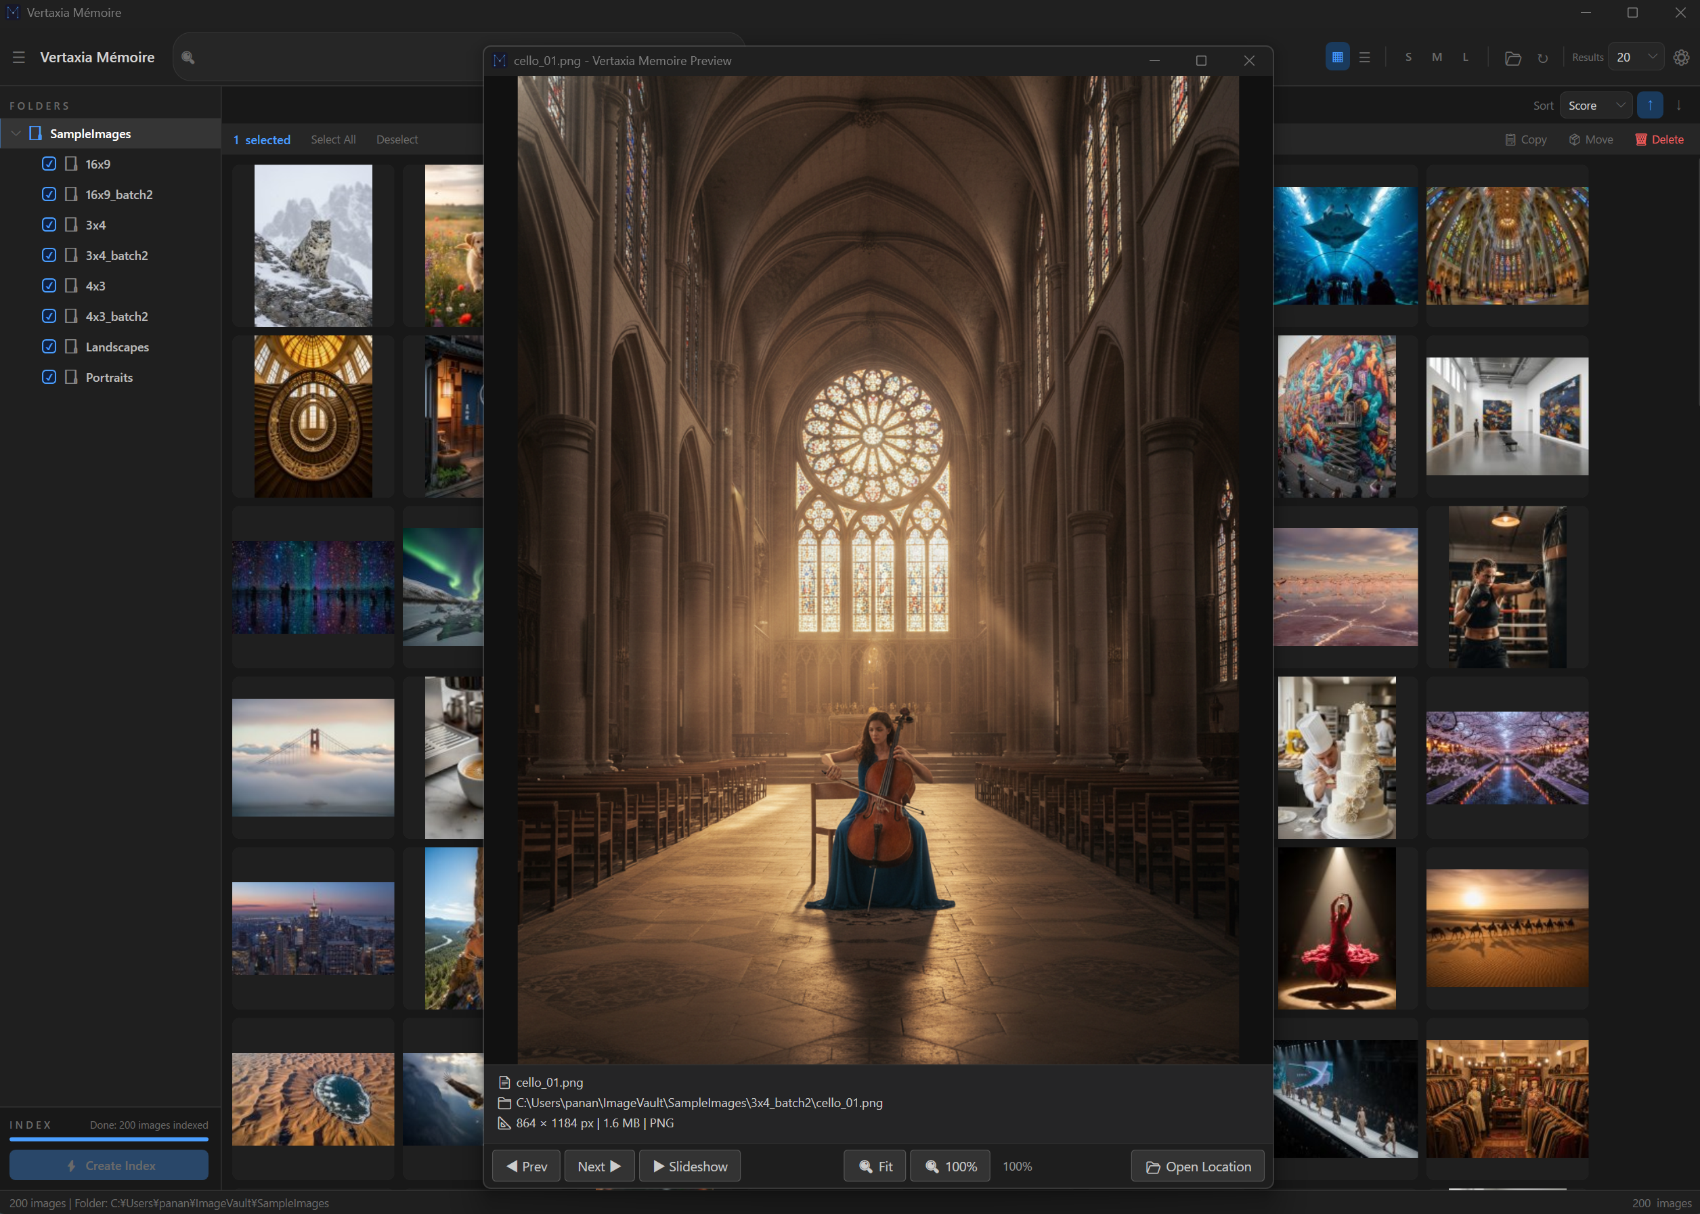Switch to list view layout

(x=1364, y=58)
